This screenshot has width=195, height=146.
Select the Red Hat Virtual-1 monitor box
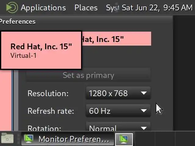coord(41,50)
